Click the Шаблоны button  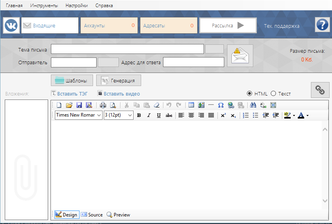[x=72, y=80]
